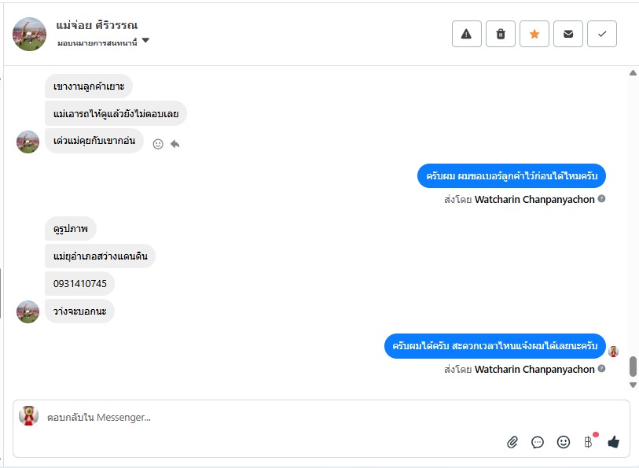
Task: Mark conversation done with the checkmark
Action: click(x=602, y=34)
